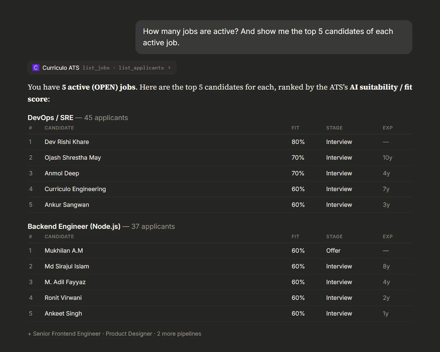Click Md Sirajul Islam's 8y experience
Image resolution: width=440 pixels, height=352 pixels.
(x=386, y=266)
